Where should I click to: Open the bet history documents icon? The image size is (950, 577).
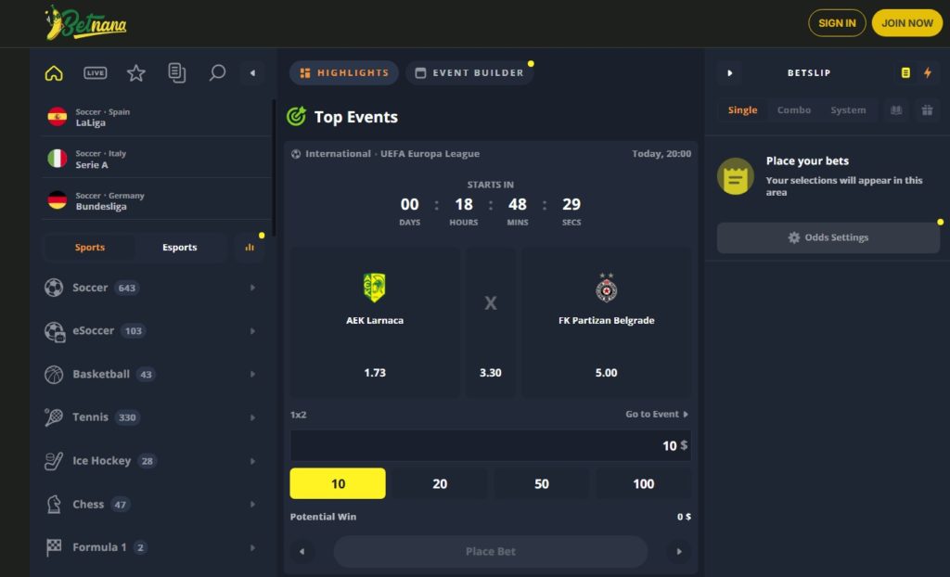click(176, 73)
